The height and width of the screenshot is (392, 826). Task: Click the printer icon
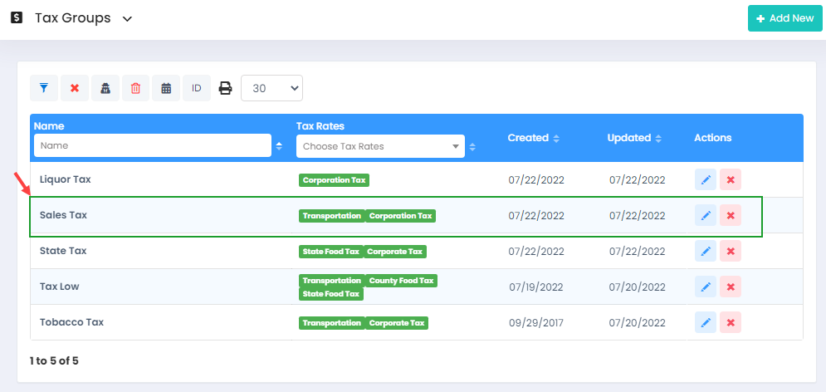tap(225, 88)
